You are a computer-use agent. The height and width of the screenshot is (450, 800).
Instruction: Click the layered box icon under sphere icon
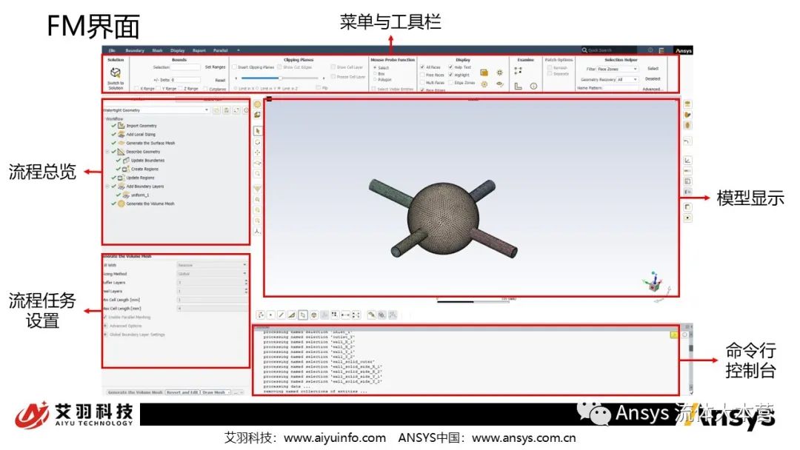(x=258, y=115)
